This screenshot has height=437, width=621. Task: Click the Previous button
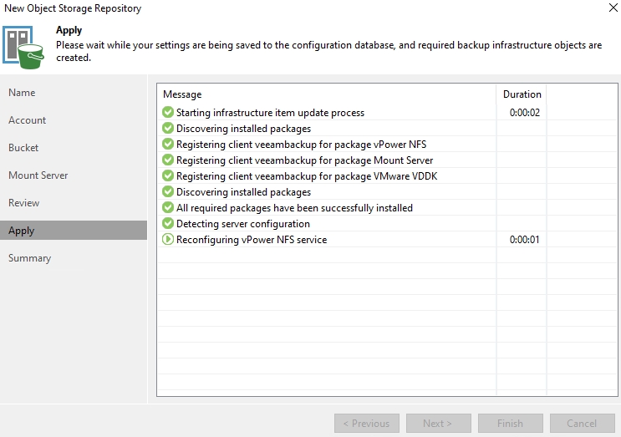click(364, 424)
